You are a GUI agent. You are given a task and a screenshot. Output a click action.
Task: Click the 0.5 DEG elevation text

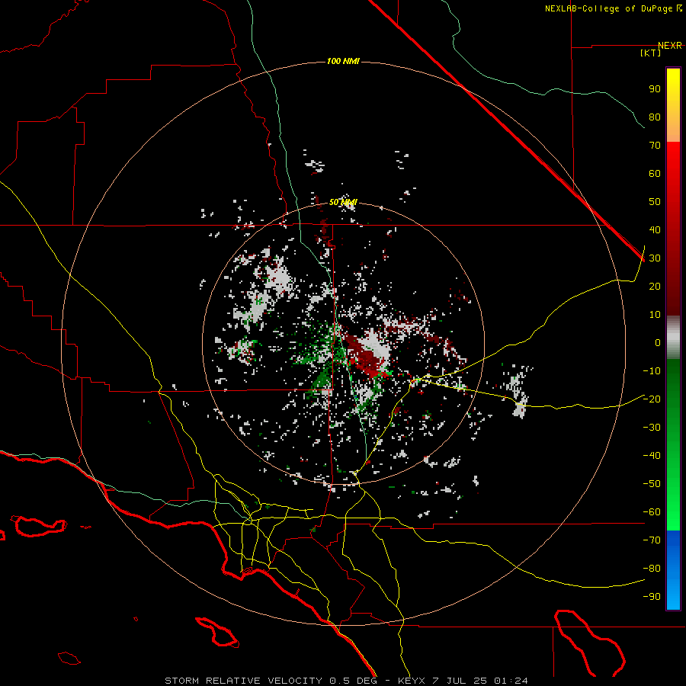(x=354, y=681)
